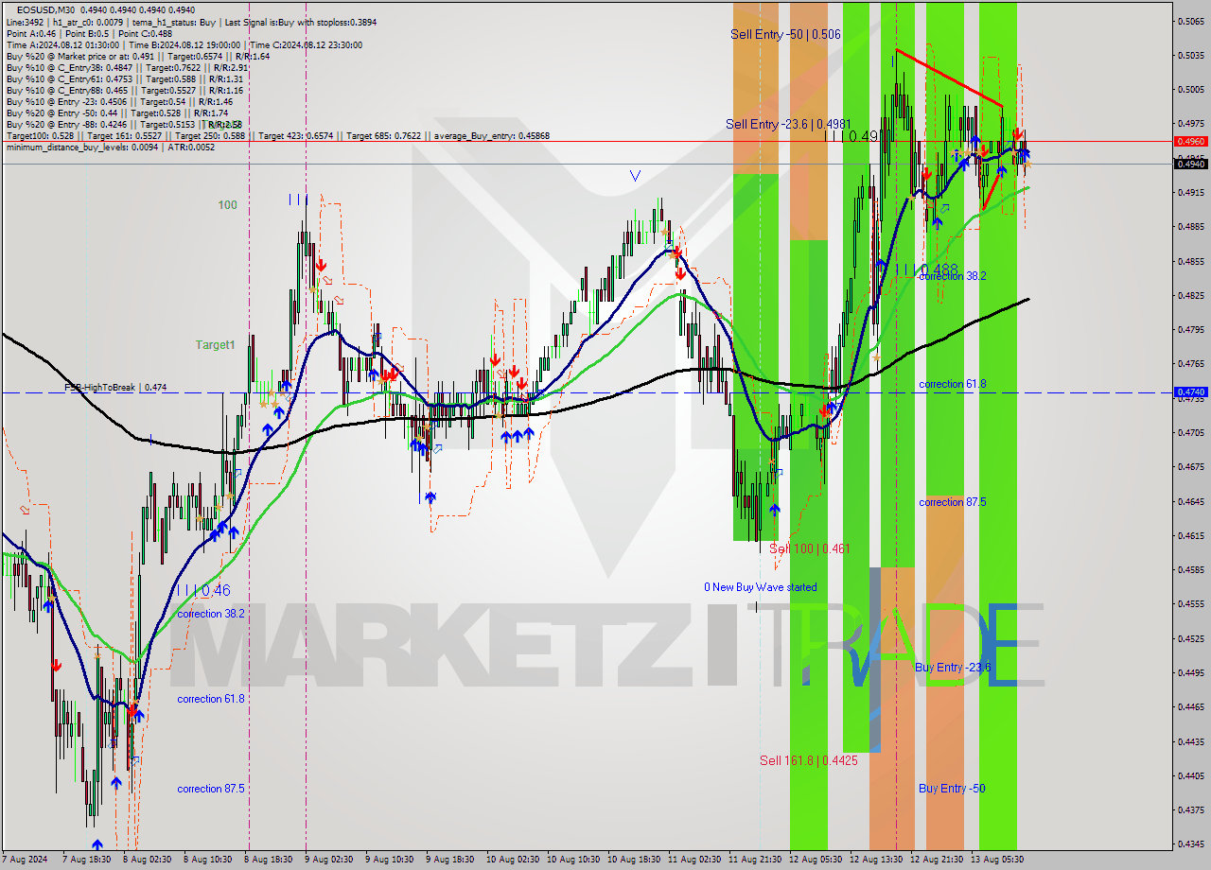1211x870 pixels.
Task: Select 'correction 38.2' label under 0.46
Action: pos(211,614)
